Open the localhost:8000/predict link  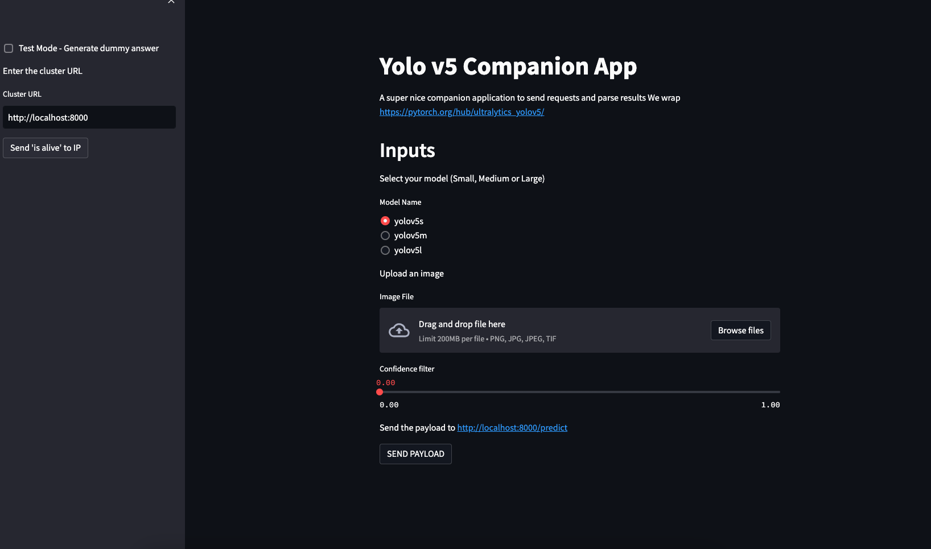512,428
